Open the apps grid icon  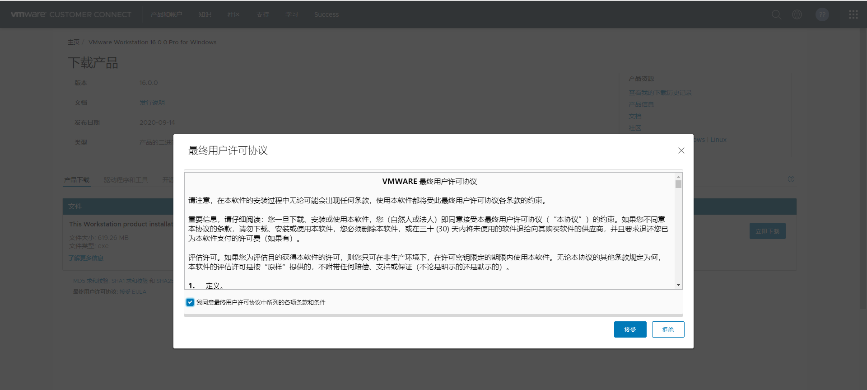point(853,14)
